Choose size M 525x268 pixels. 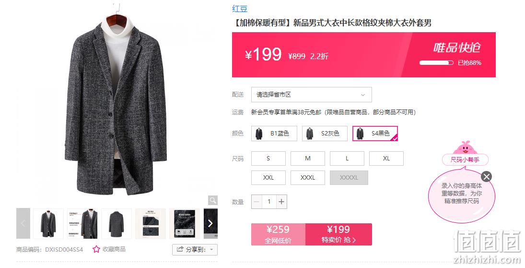coord(308,158)
